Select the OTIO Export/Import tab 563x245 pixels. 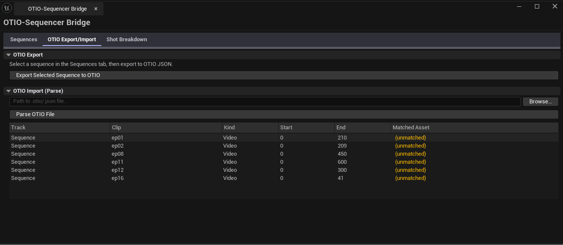72,40
